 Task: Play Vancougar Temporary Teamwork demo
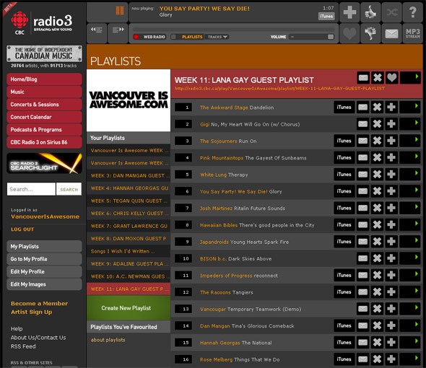pos(410,309)
